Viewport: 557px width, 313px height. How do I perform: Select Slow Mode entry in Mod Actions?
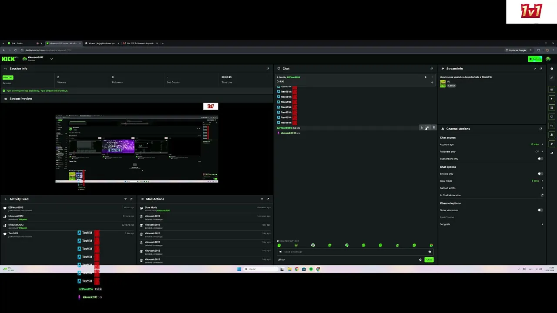pyautogui.click(x=205, y=209)
